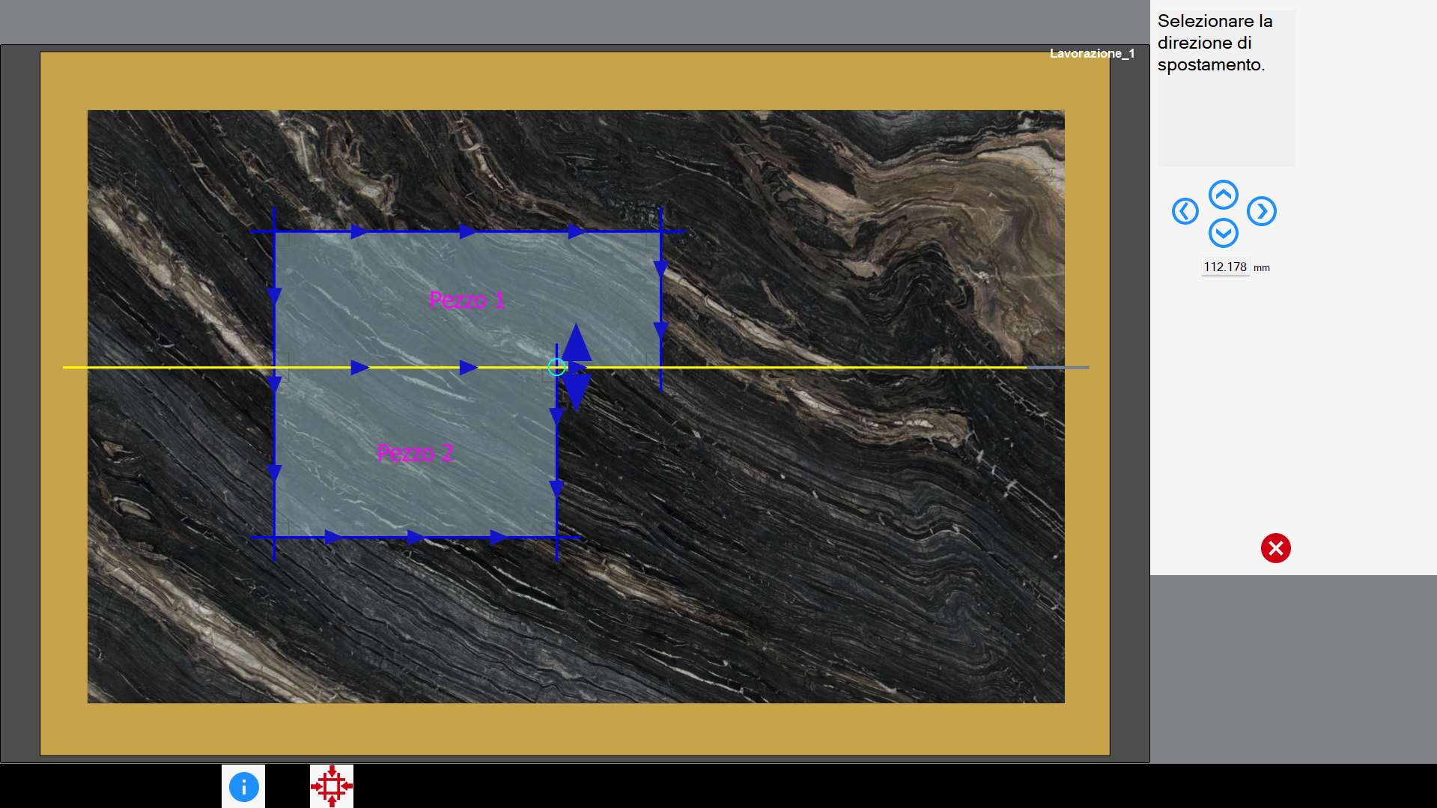
Task: Click the yellow horizontal cut line
Action: [x=786, y=368]
